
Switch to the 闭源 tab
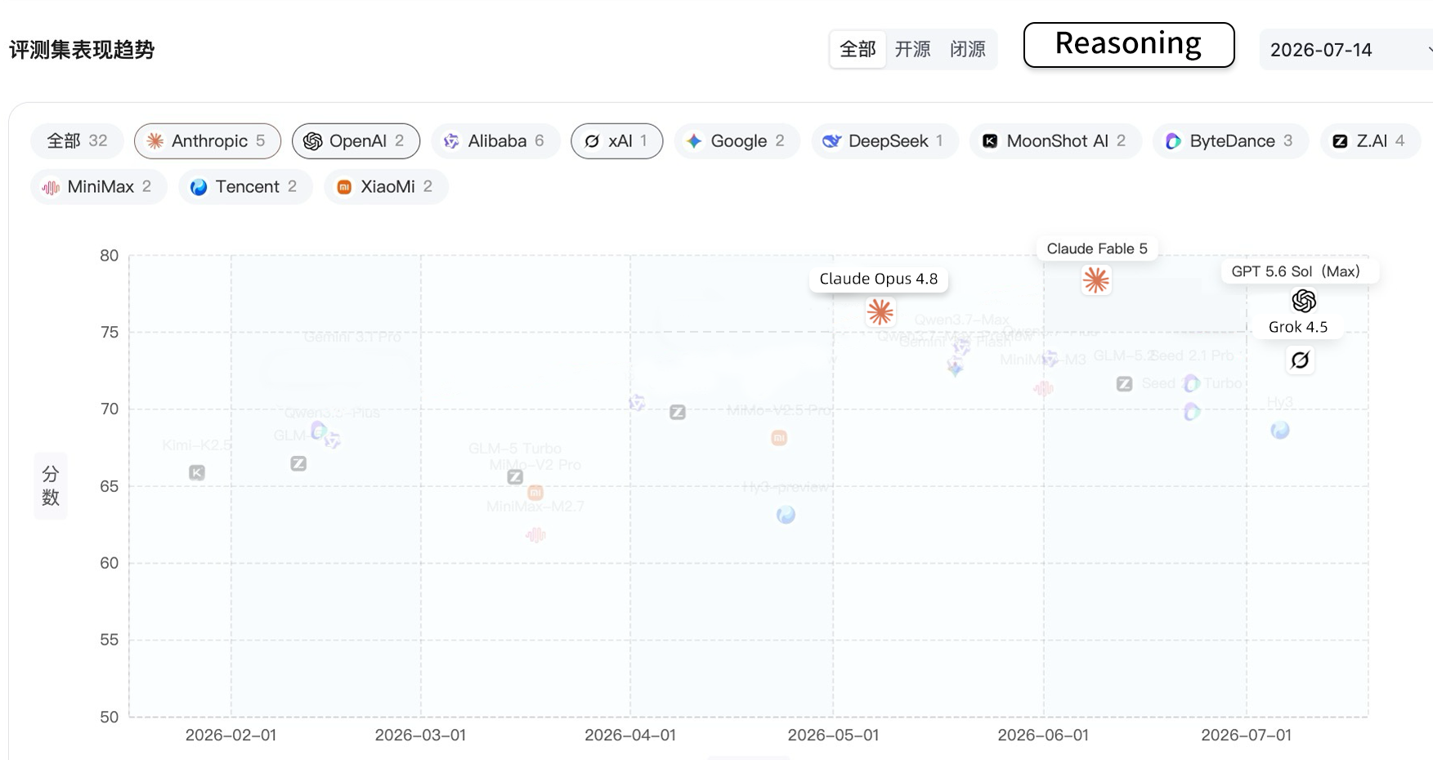pos(968,49)
